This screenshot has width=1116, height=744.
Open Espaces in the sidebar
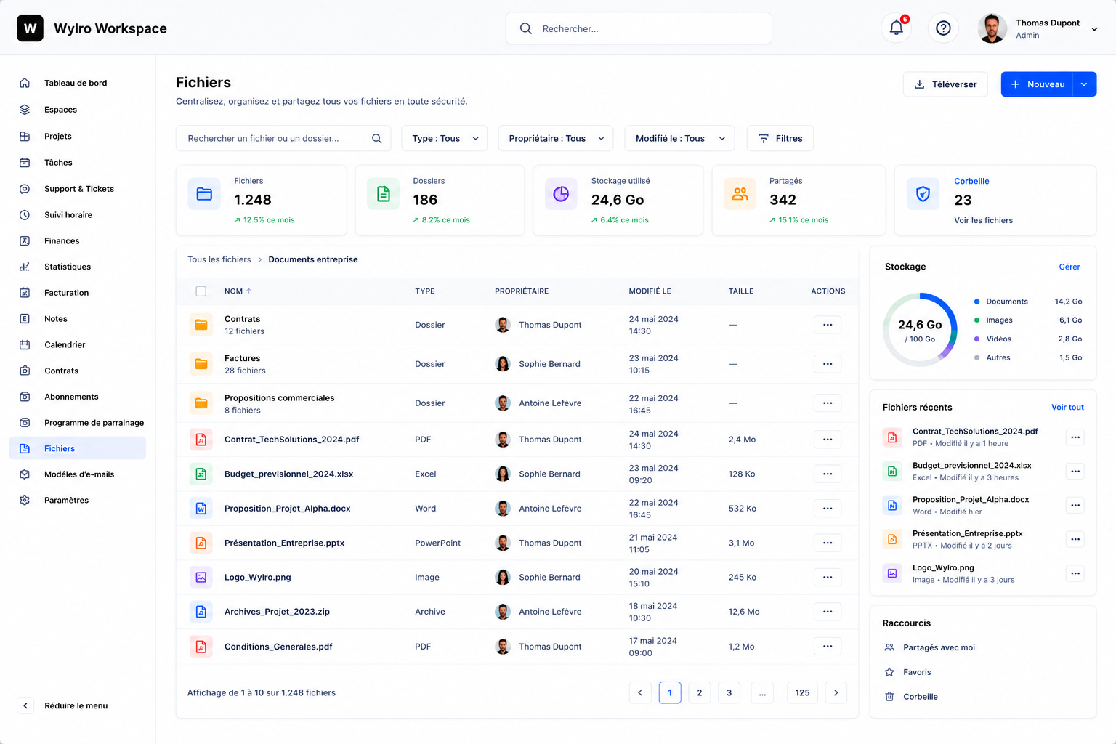coord(77,110)
